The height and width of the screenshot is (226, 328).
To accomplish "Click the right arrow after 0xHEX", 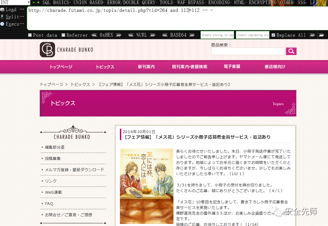I will coord(119,35).
